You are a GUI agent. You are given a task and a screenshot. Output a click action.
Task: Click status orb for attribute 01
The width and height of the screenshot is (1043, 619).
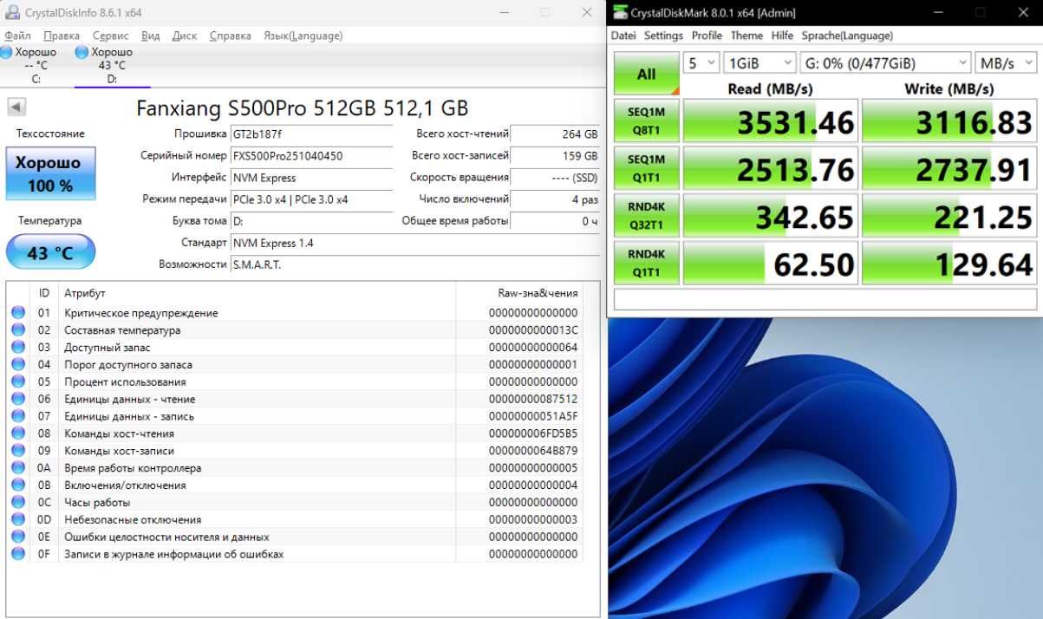click(18, 313)
